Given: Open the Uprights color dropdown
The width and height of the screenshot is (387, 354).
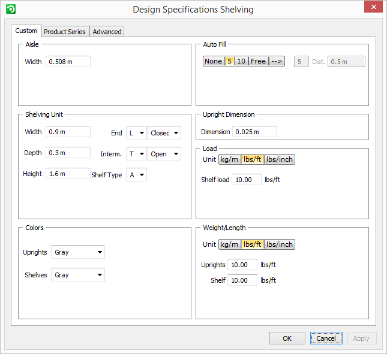Looking at the screenshot, I should pyautogui.click(x=78, y=252).
